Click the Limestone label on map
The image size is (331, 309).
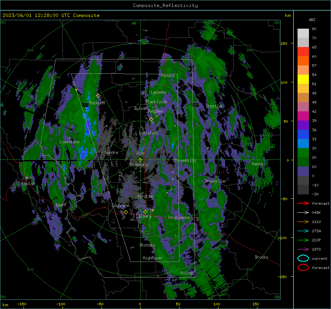click(x=70, y=142)
